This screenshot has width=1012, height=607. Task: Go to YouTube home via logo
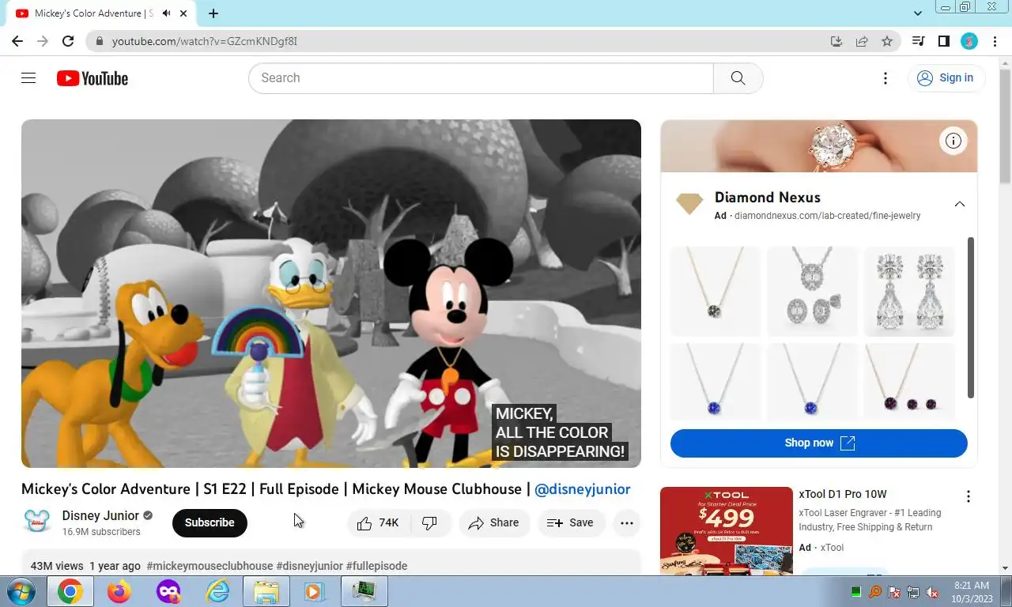click(93, 77)
